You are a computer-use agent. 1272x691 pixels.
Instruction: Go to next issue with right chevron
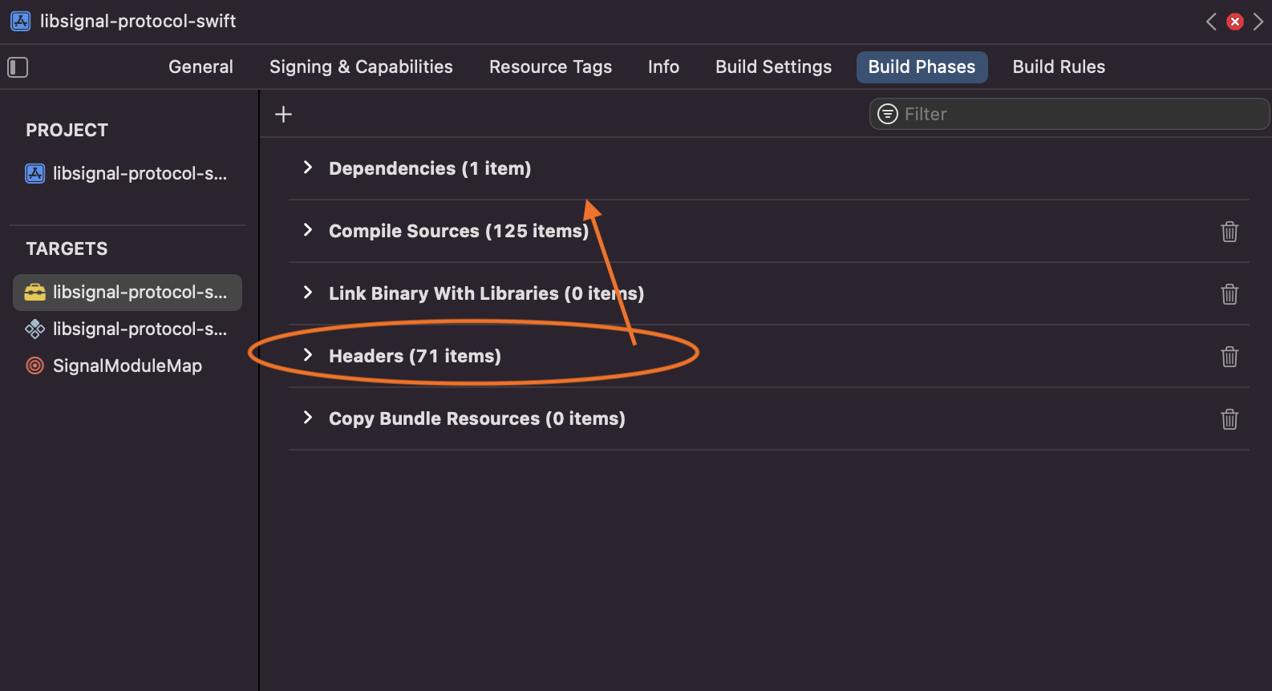tap(1258, 22)
